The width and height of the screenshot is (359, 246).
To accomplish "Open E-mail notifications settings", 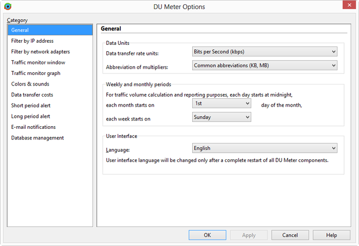I will click(33, 127).
